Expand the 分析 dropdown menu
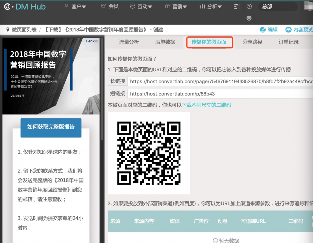The height and width of the screenshot is (243, 313). (x=211, y=6)
